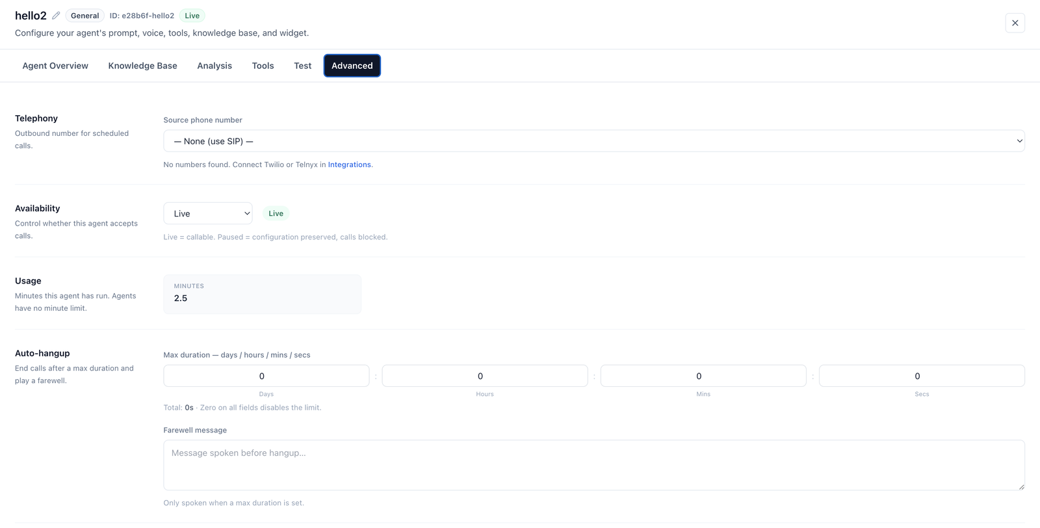The image size is (1040, 528).
Task: Click the Auto-hangup section heading
Action: click(x=42, y=353)
